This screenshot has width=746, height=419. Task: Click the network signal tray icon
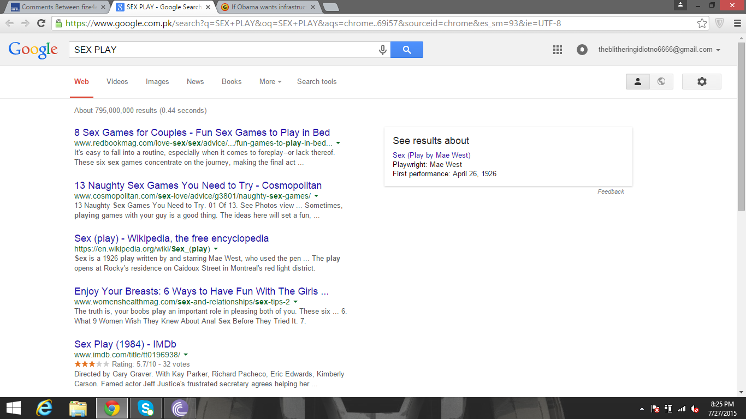[x=682, y=409]
